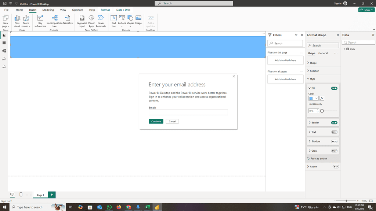
Task: Turn off the Fill toggle
Action: tap(334, 88)
